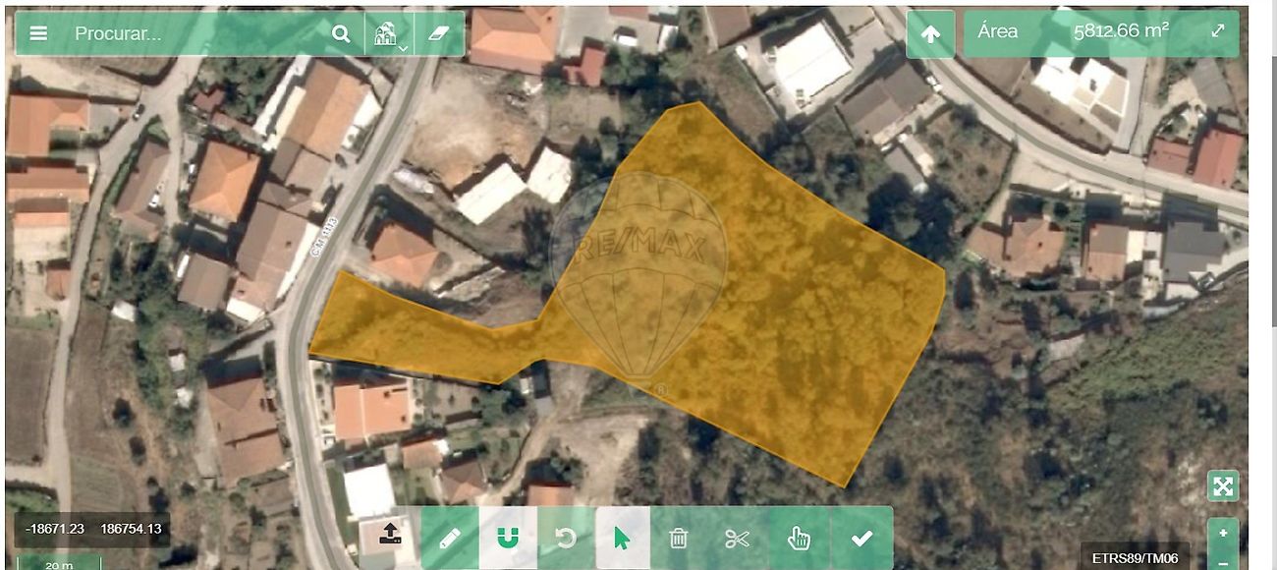The width and height of the screenshot is (1277, 570).
Task: Select the arrow pointer tool
Action: tap(622, 538)
